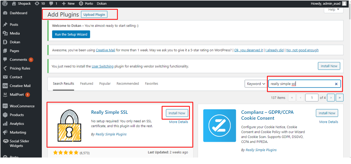Viewport: 351px width, 164px height.
Task: Open Really Simple Plugins author link under Complianz
Action: coord(261,150)
